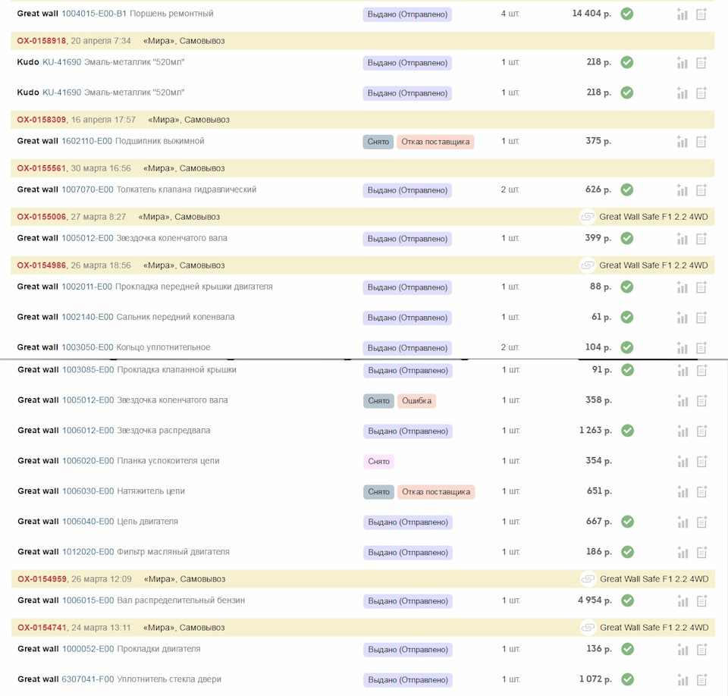The width and height of the screenshot is (728, 696).
Task: Click the statistics chart icon for 1004015-E00-B1 Поршень ремонтный
Action: [x=682, y=14]
